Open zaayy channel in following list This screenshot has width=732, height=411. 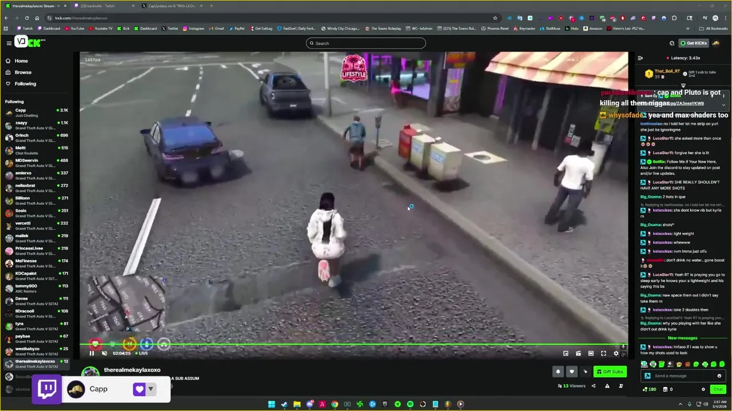[37, 125]
